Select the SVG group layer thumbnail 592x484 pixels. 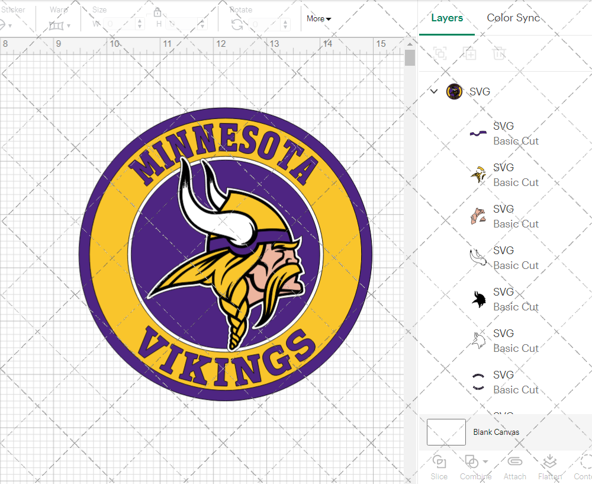(x=454, y=91)
